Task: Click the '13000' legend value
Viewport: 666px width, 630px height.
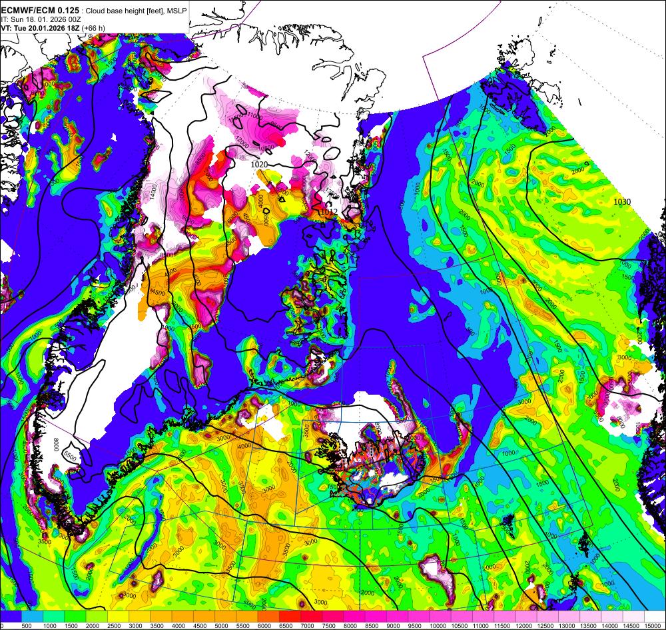Action: 567,626
